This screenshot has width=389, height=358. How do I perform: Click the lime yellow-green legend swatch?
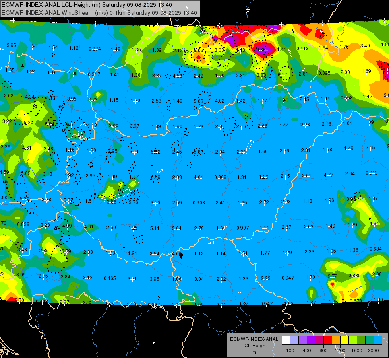click(353, 340)
